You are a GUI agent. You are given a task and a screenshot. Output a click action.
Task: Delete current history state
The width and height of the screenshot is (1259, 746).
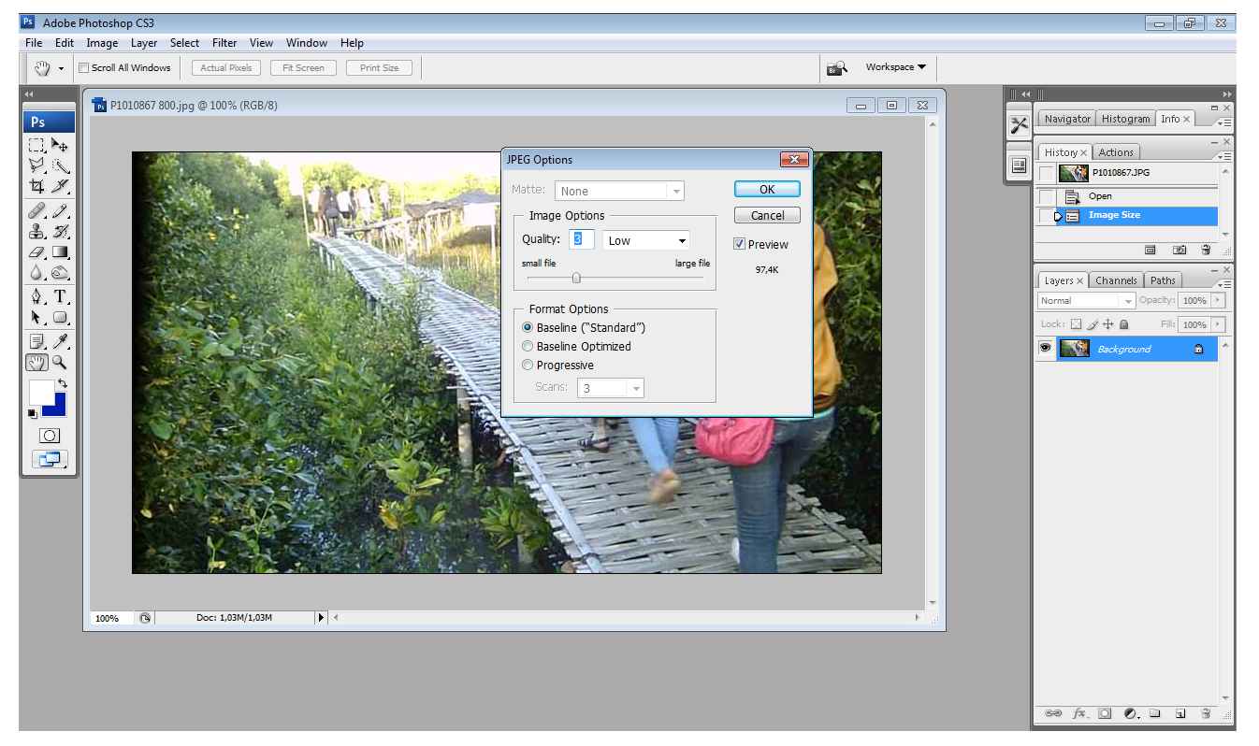pos(1206,250)
